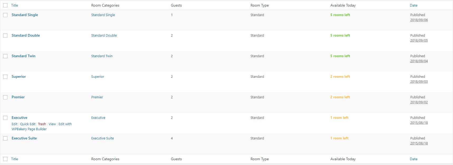This screenshot has height=165, width=453.
Task: Tick the Superior room checkbox
Action: 5,77
